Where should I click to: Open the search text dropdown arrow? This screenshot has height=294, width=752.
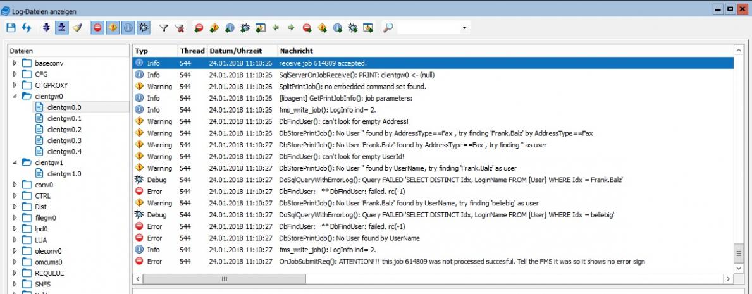coord(465,28)
